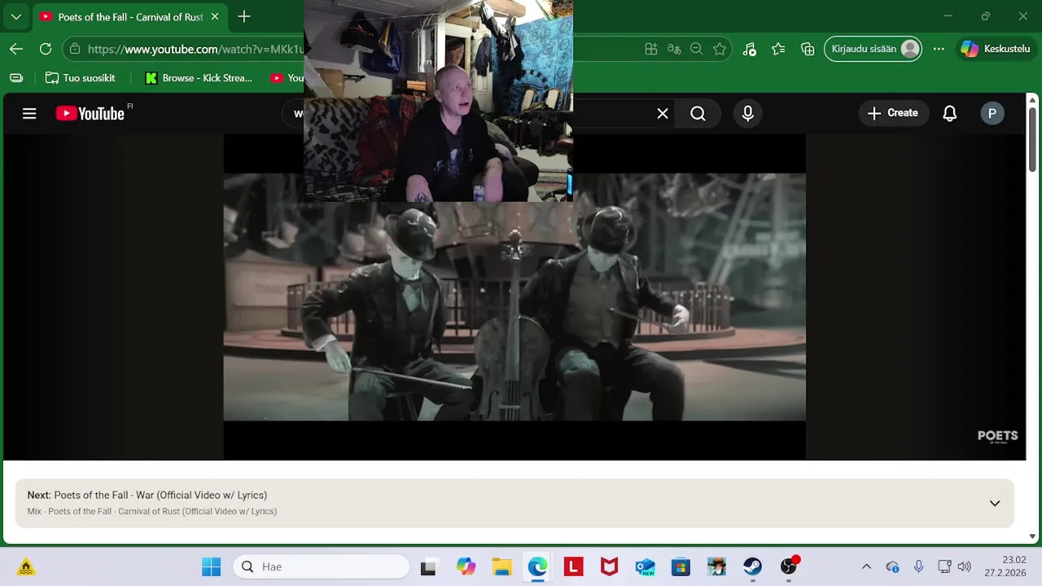Image resolution: width=1042 pixels, height=586 pixels.
Task: Expand the Next video queue panel
Action: click(x=994, y=503)
